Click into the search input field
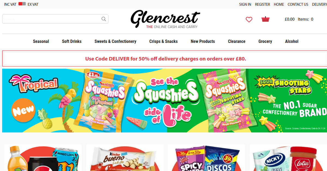 [x=52, y=19]
